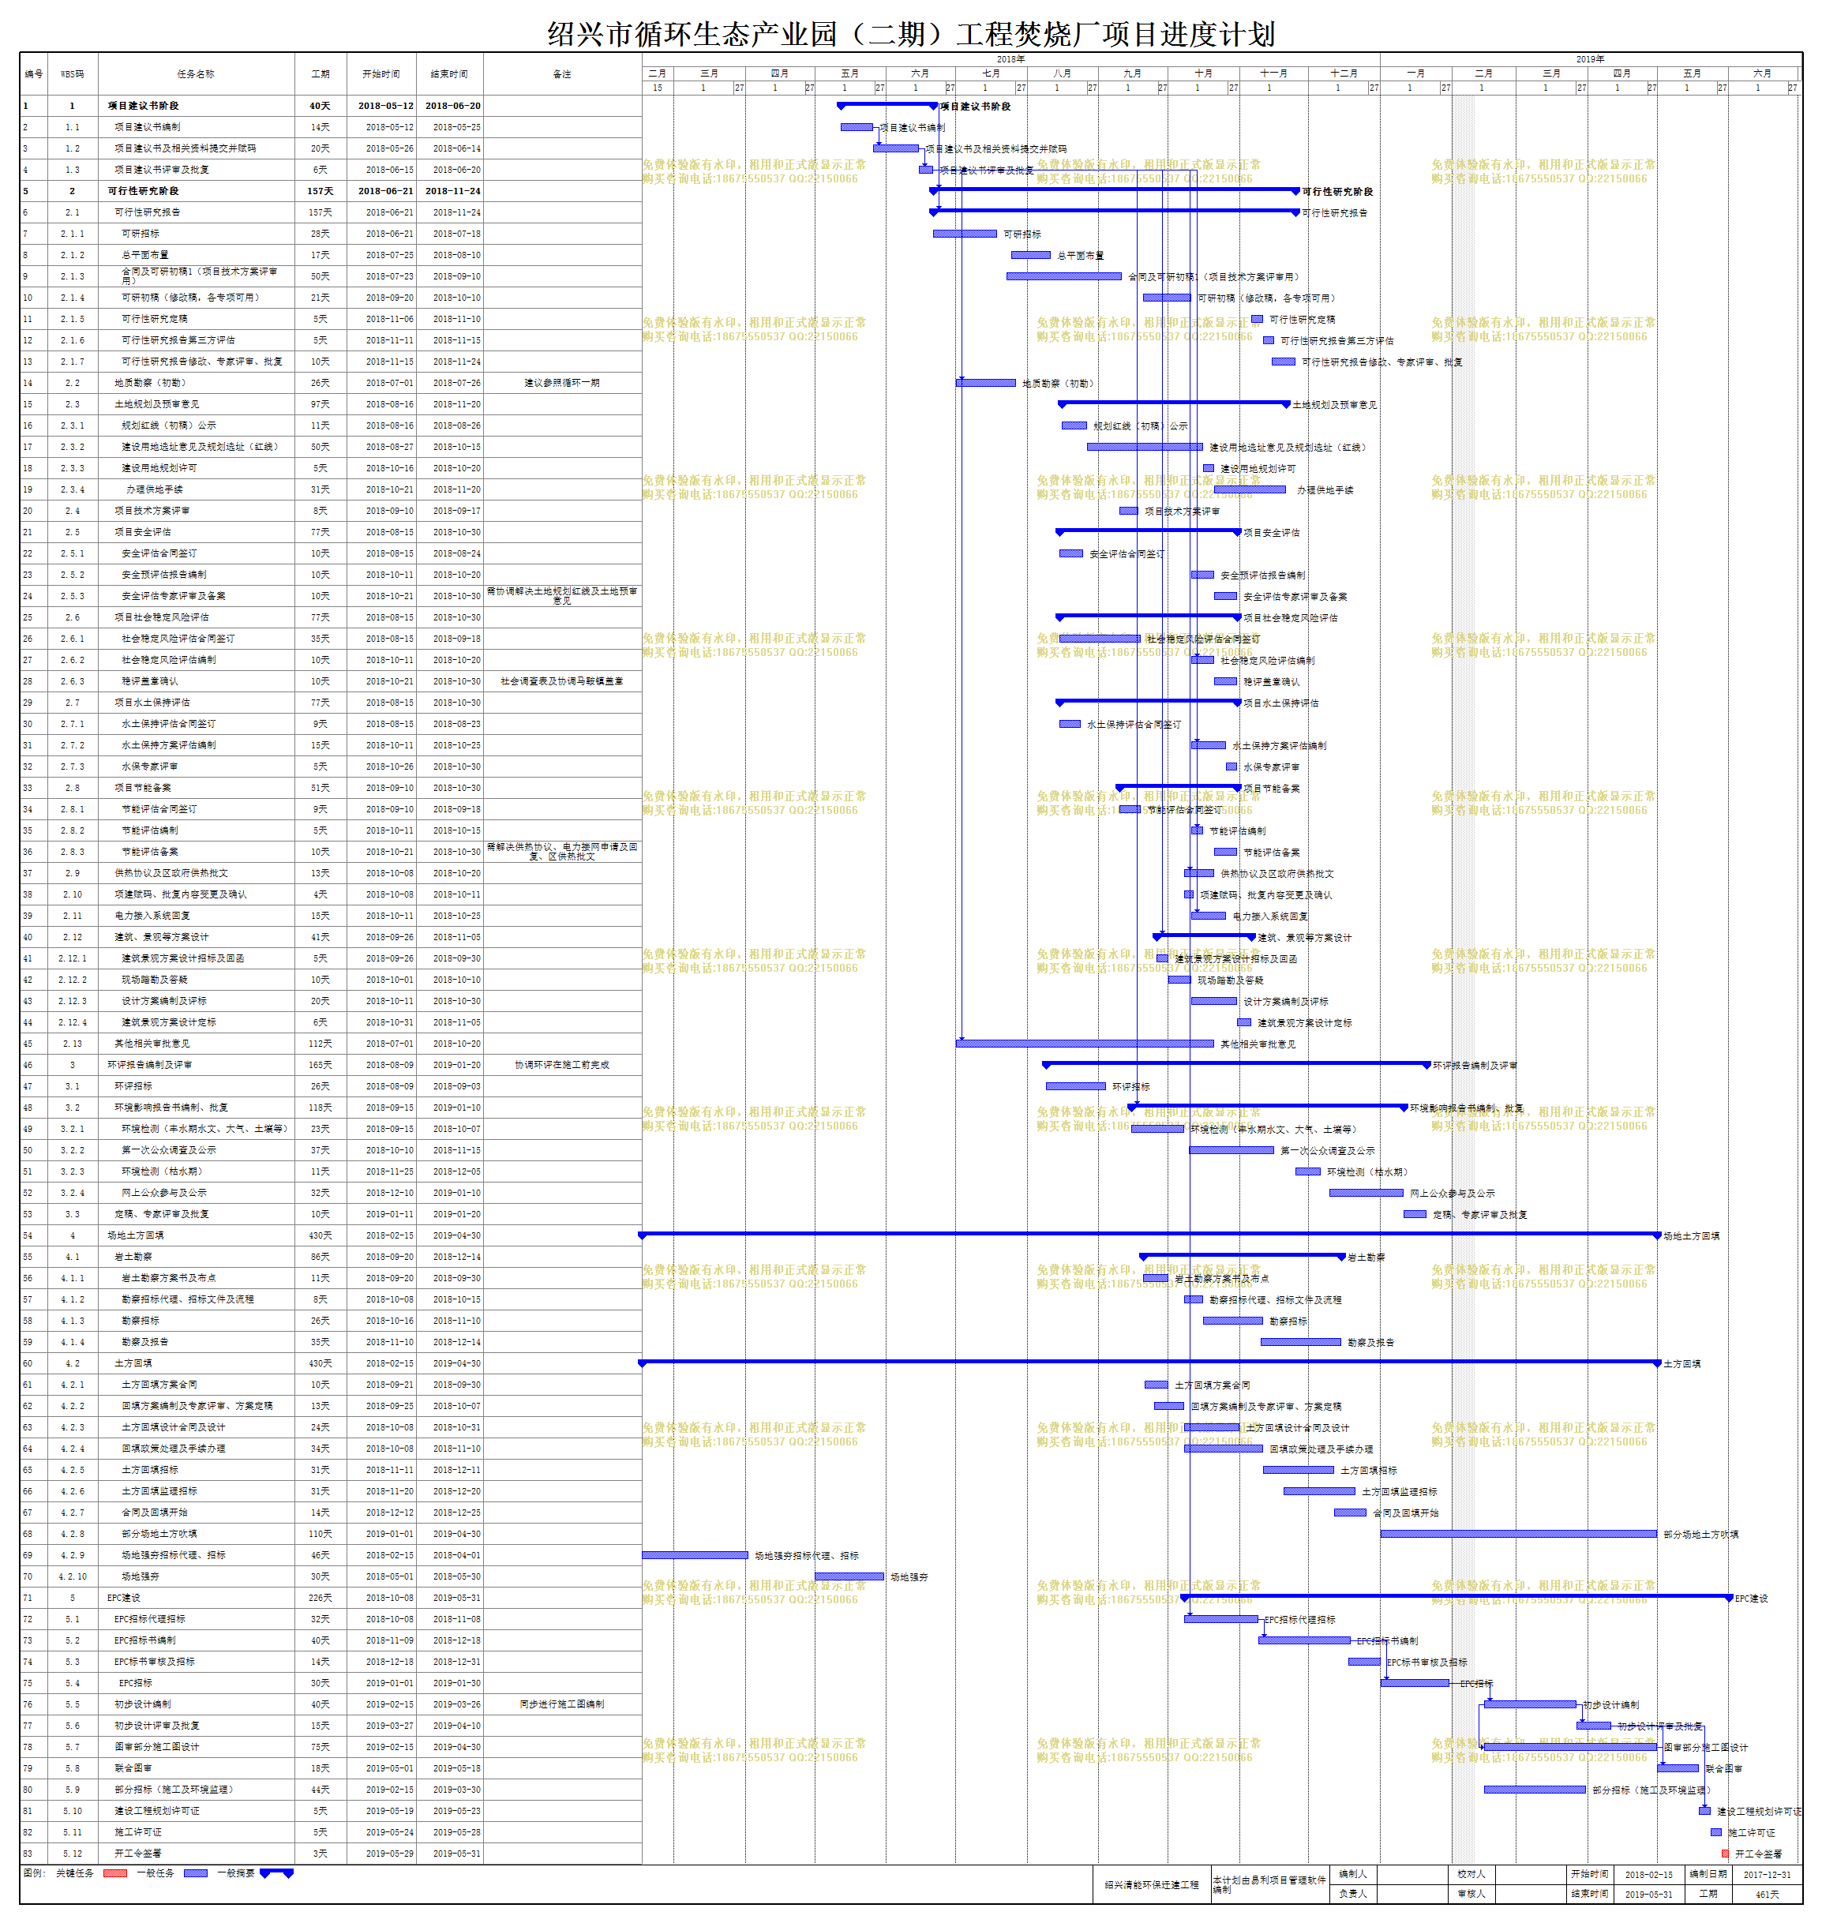Click the 八月 month header in the timeline

point(1063,73)
